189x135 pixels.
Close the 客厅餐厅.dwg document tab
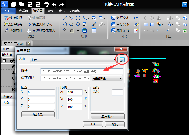29,43
